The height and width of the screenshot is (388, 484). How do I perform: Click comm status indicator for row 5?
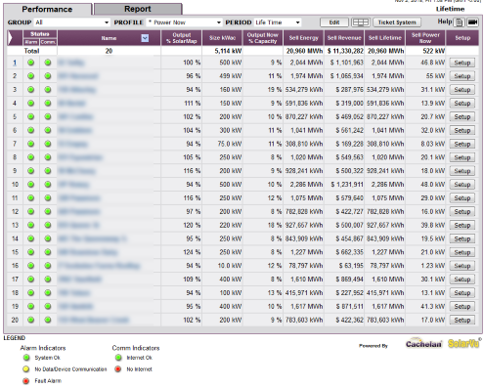(48, 116)
